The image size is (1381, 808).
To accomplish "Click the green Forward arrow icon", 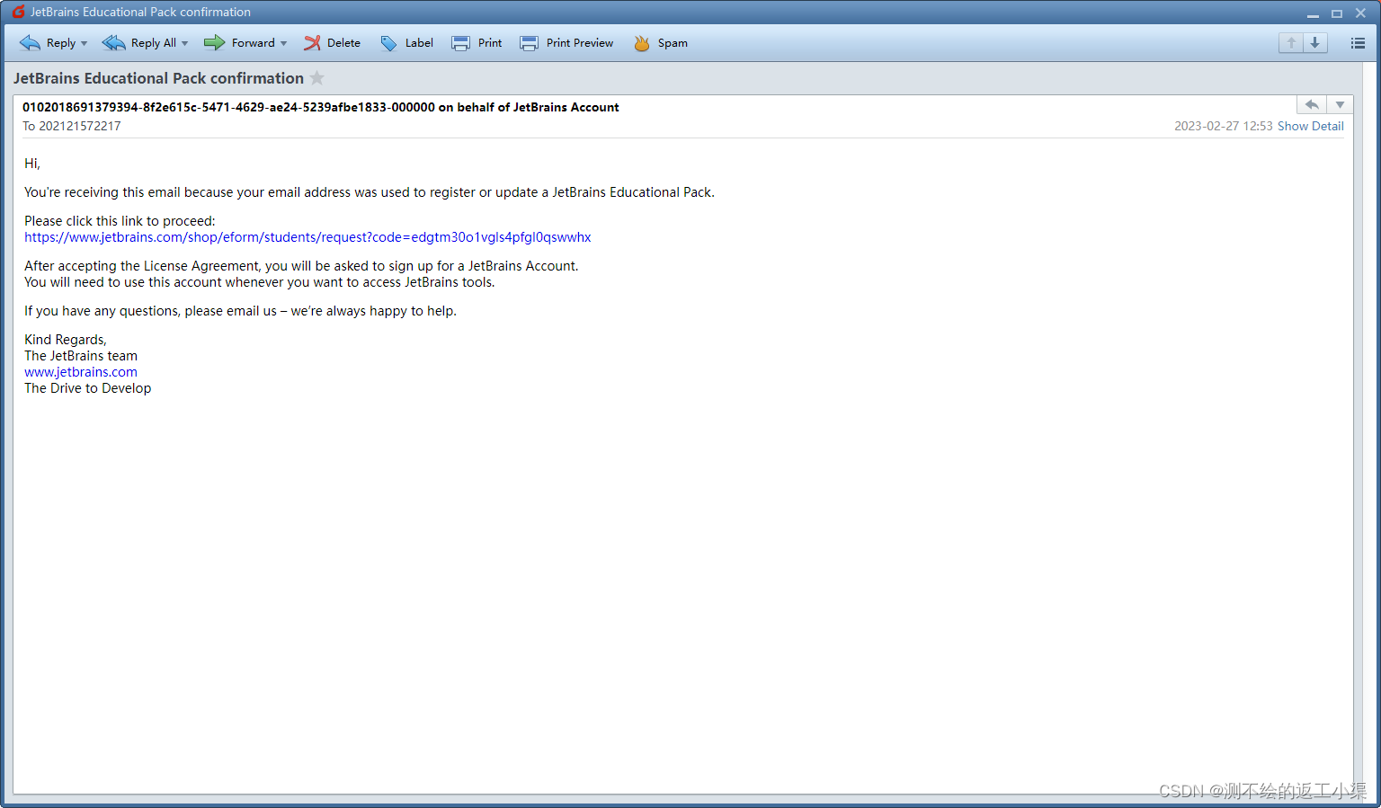I will [214, 43].
